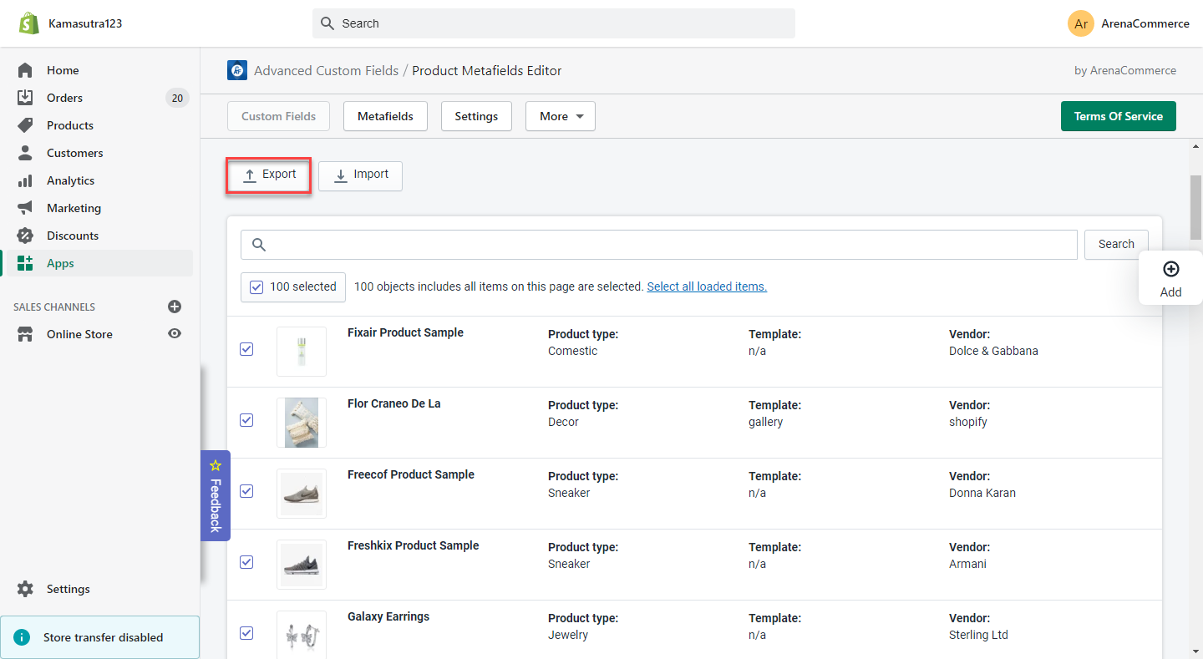
Task: Click the Orders count badge 20
Action: tap(177, 98)
